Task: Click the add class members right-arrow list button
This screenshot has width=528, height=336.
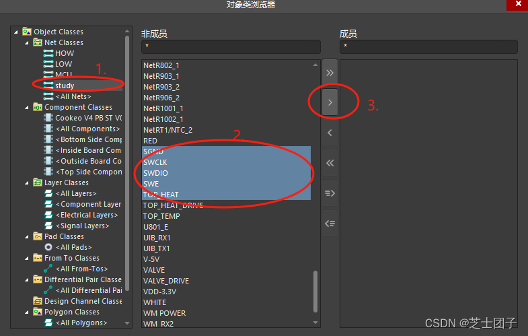Action: [x=330, y=193]
